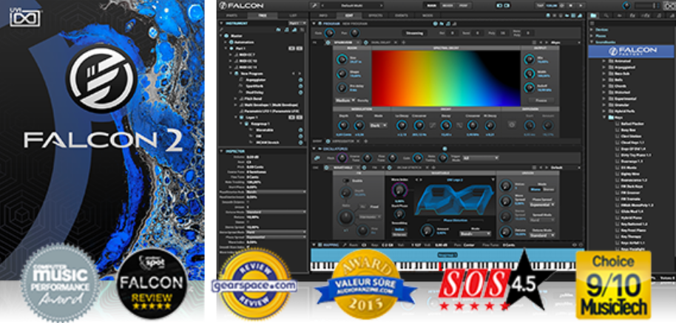The width and height of the screenshot is (676, 323).
Task: Click the stop button in the transport
Action: tap(570, 6)
